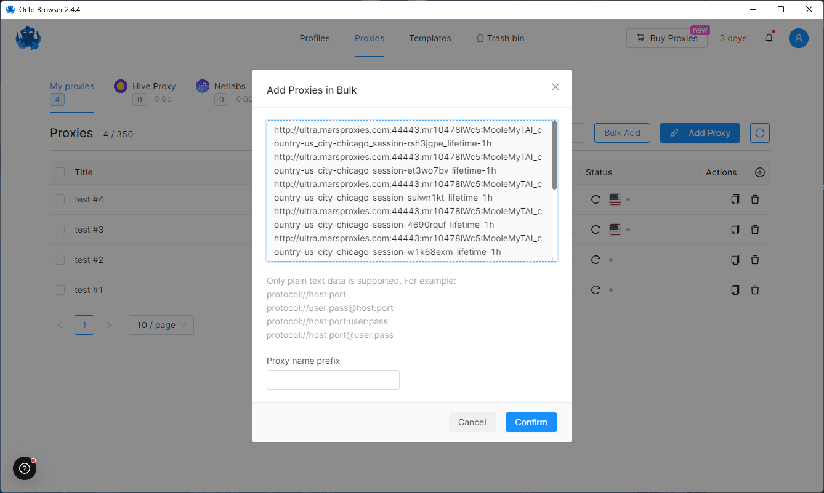
Task: Click the Bulk Add button
Action: pos(622,133)
